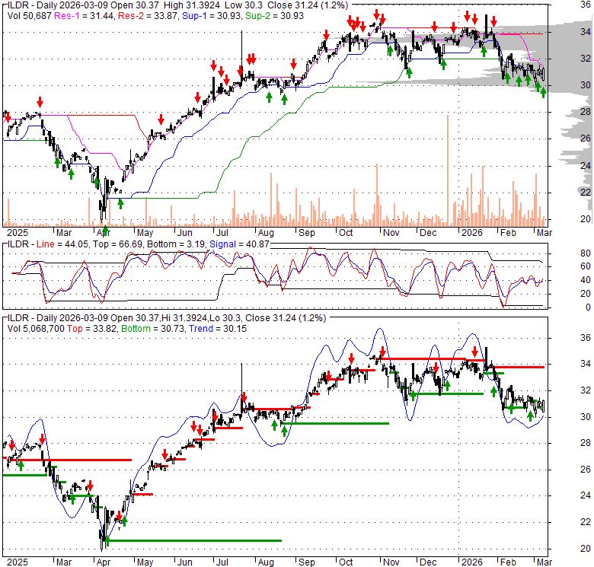Select Vol 50,687 in the top chart header

pyautogui.click(x=29, y=16)
